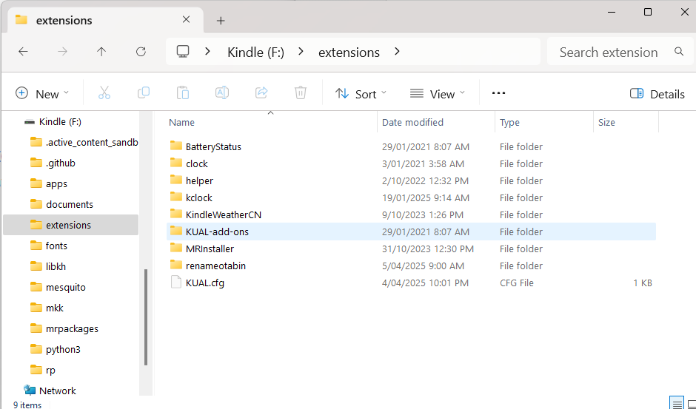Sort files by Date modified column
The height and width of the screenshot is (409, 696).
(x=412, y=122)
